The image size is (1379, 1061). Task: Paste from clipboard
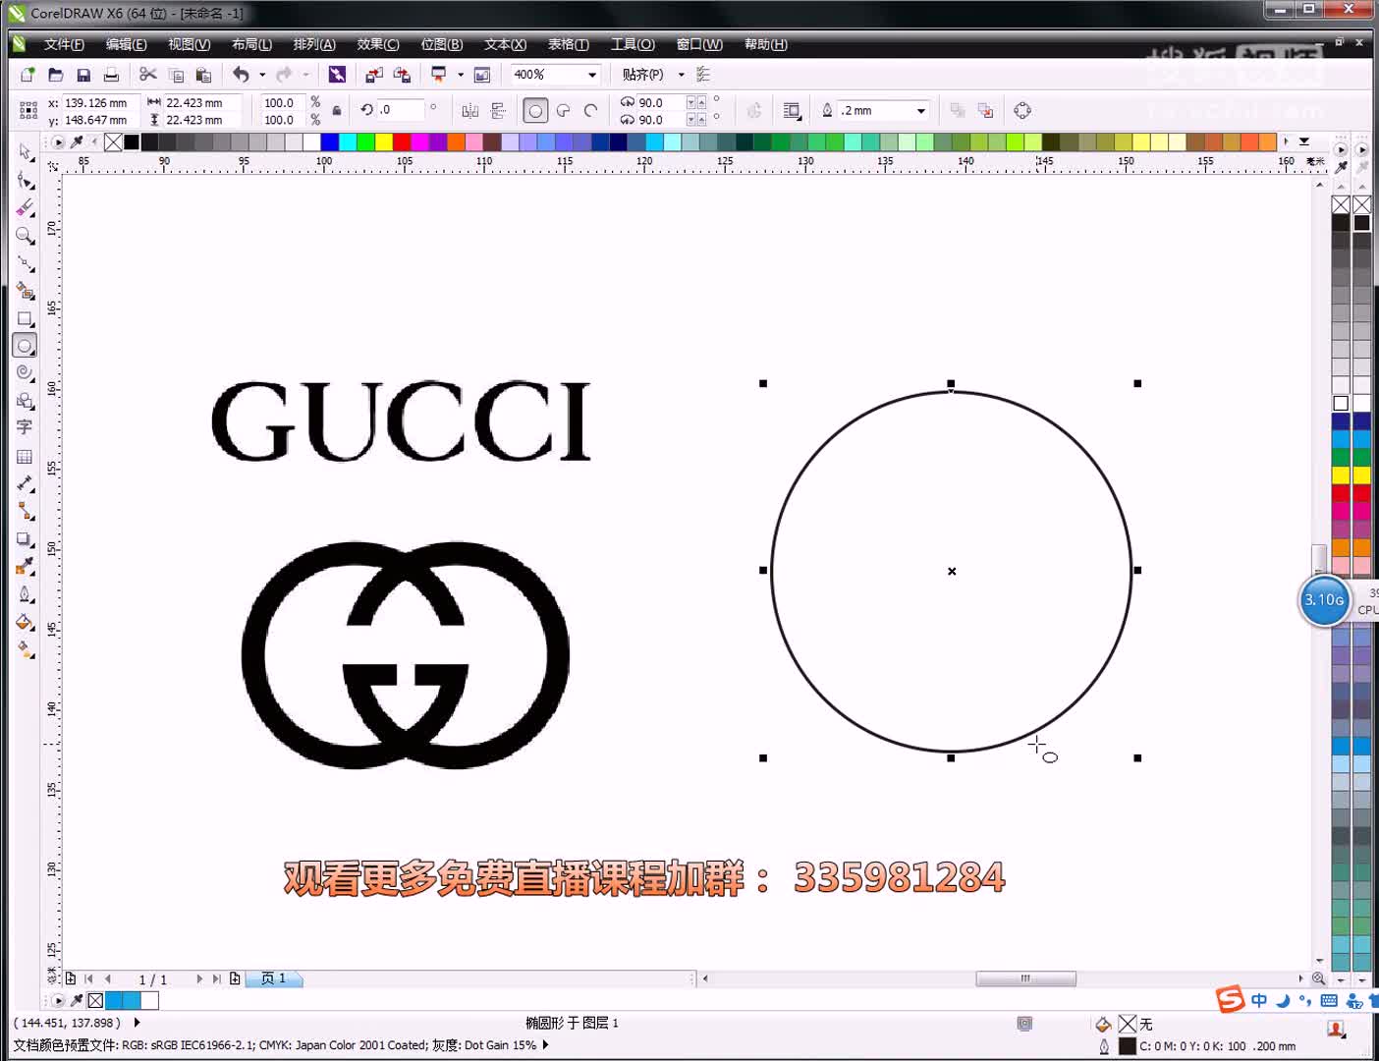click(203, 75)
